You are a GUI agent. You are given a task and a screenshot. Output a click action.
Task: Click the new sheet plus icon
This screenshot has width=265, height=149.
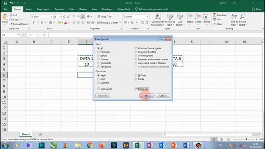click(x=40, y=134)
